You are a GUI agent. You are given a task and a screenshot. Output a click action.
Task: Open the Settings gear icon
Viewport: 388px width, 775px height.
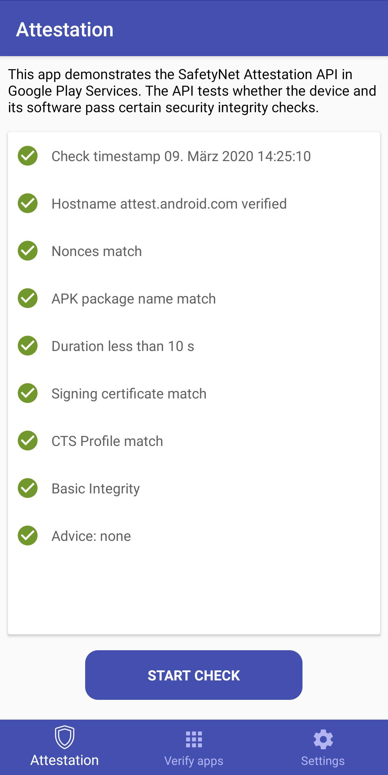pyautogui.click(x=323, y=739)
